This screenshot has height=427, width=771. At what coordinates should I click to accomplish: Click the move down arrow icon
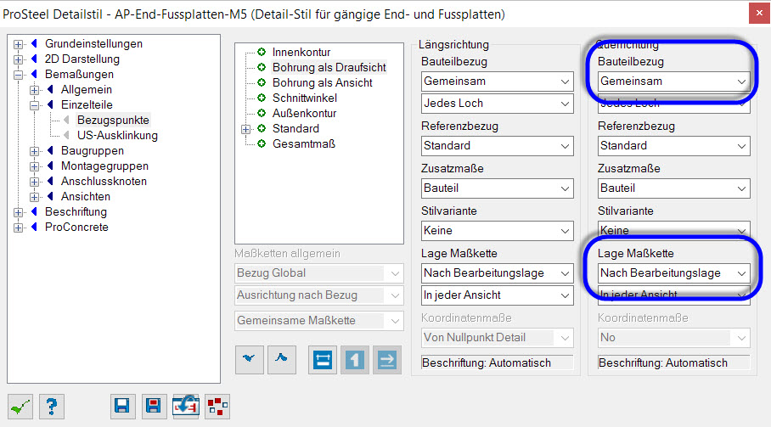click(250, 360)
